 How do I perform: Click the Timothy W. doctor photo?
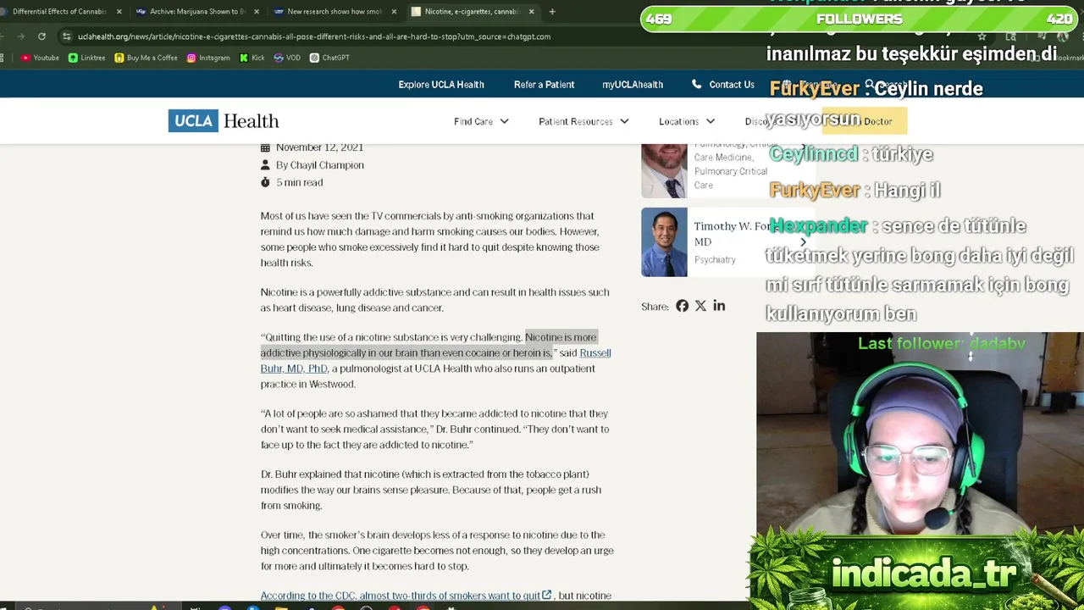click(664, 242)
